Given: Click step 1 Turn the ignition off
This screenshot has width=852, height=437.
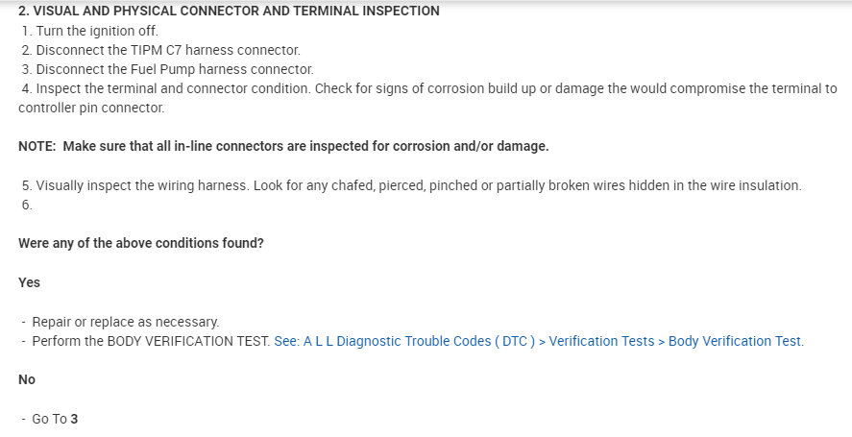Looking at the screenshot, I should tap(89, 31).
